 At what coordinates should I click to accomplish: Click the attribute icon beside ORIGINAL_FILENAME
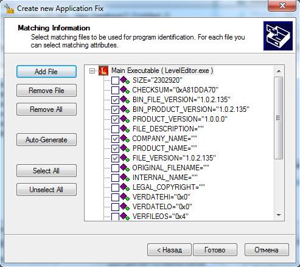click(x=125, y=168)
